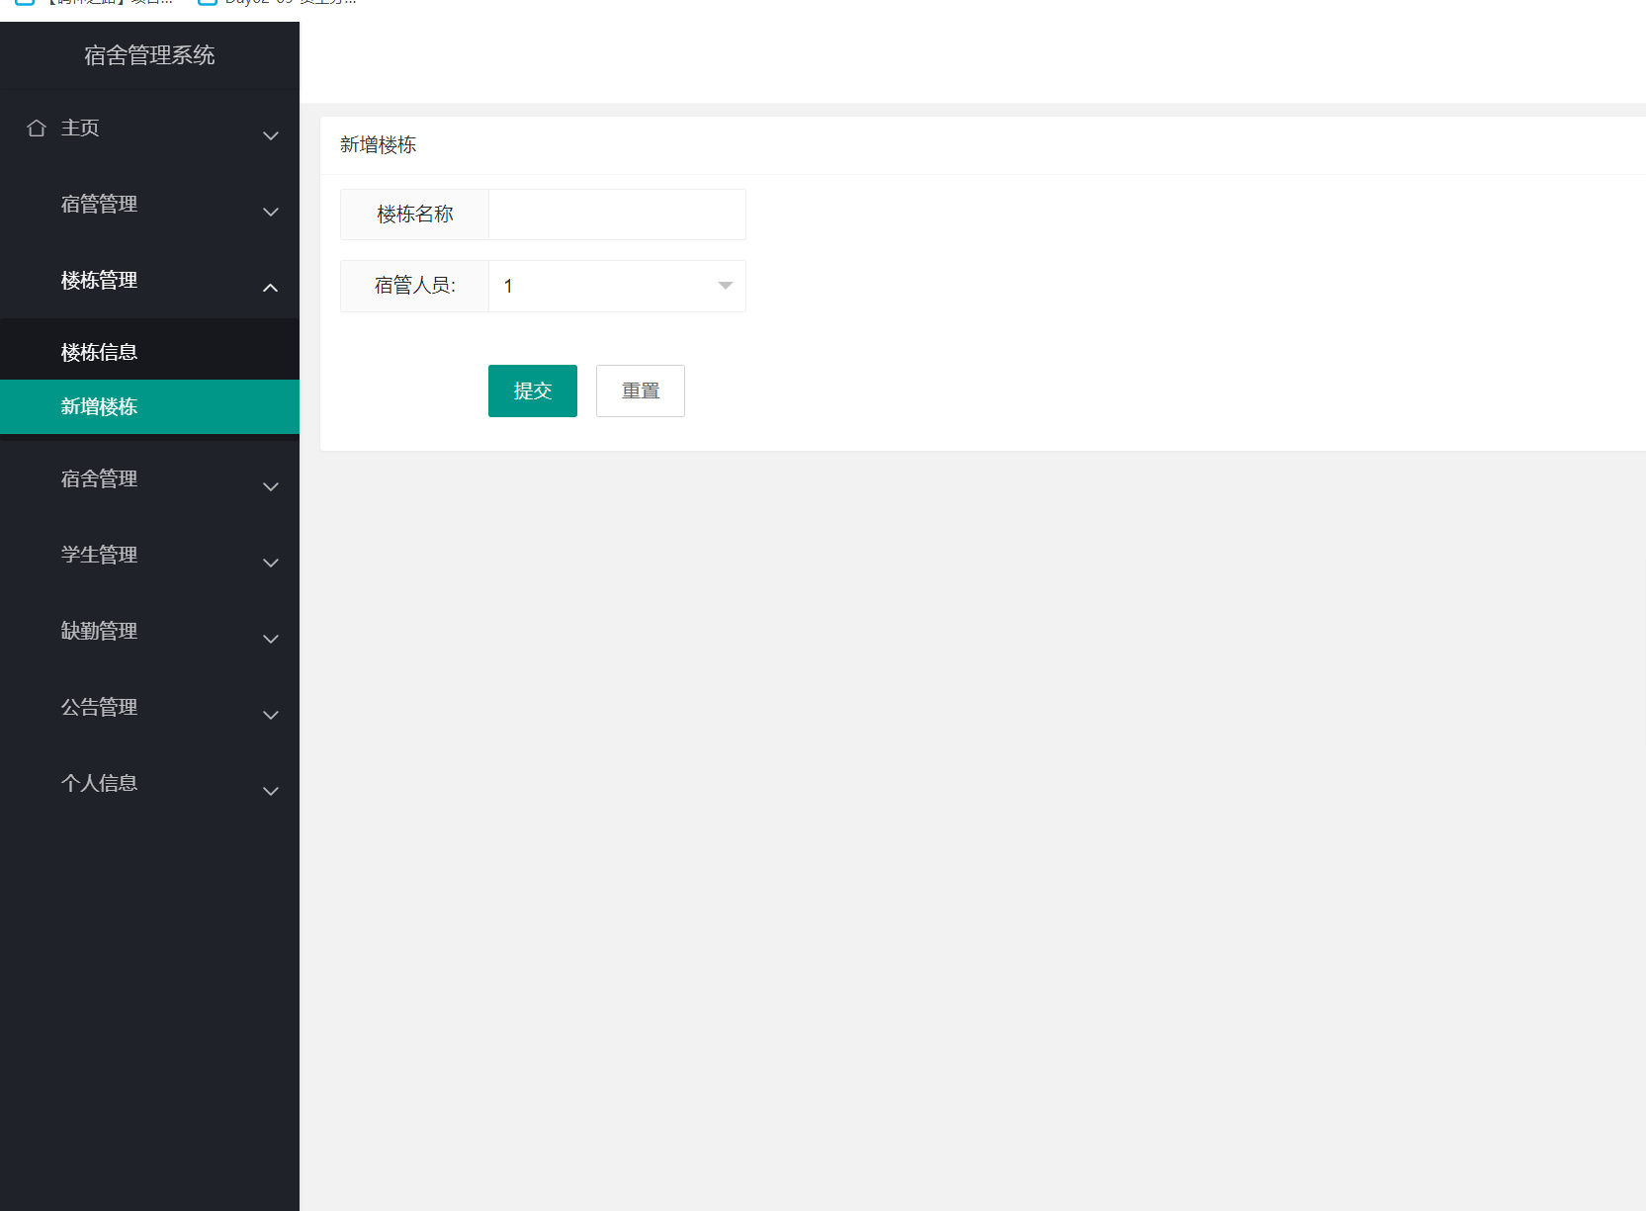Image resolution: width=1646 pixels, height=1211 pixels.
Task: Click the home icon beside 主页
Action: click(37, 129)
